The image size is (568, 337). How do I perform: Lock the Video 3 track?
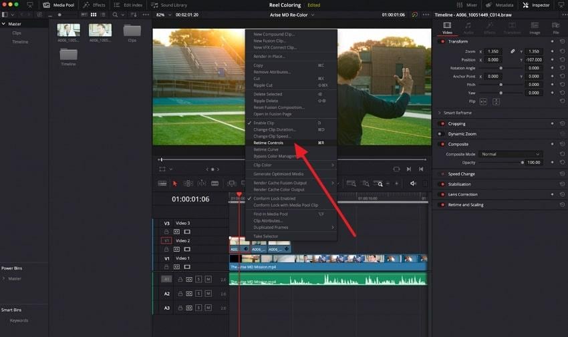pos(166,232)
